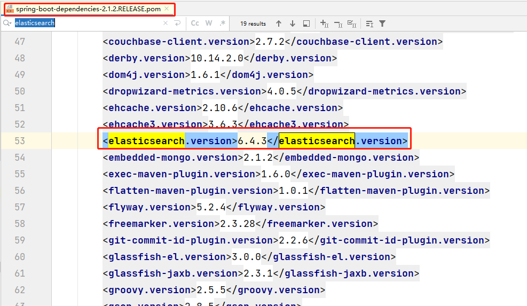
Task: Open the spring-boot-dependencies-2.1.2.RELEASE.pom tab
Action: click(88, 9)
